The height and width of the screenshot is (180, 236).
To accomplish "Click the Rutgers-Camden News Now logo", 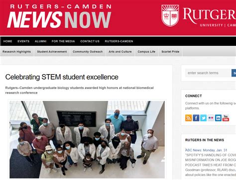I will (x=59, y=16).
